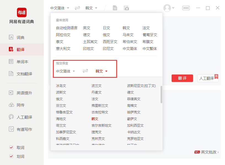Click the red 翻译 button

[182, 78]
